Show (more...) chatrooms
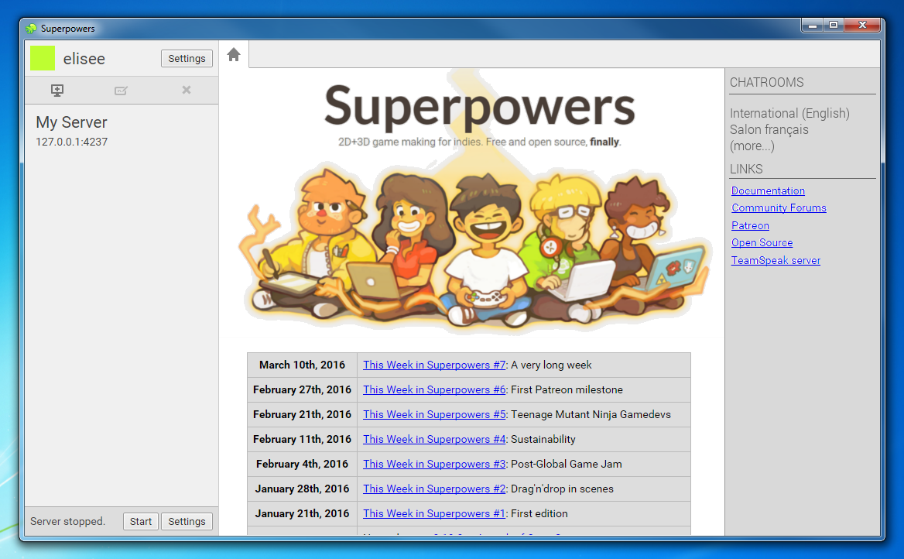The width and height of the screenshot is (904, 559). tap(752, 146)
